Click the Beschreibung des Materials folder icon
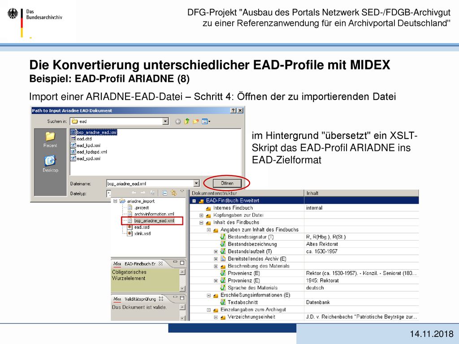Viewport: 459px width, 344px height. 223,266
